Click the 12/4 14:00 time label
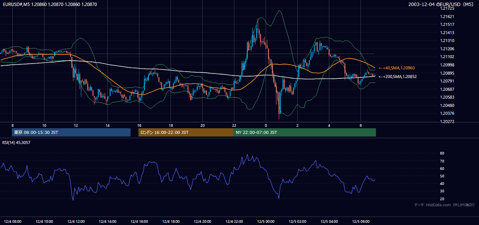Image resolution: width=479 pixels, height=225 pixels. [x=108, y=222]
